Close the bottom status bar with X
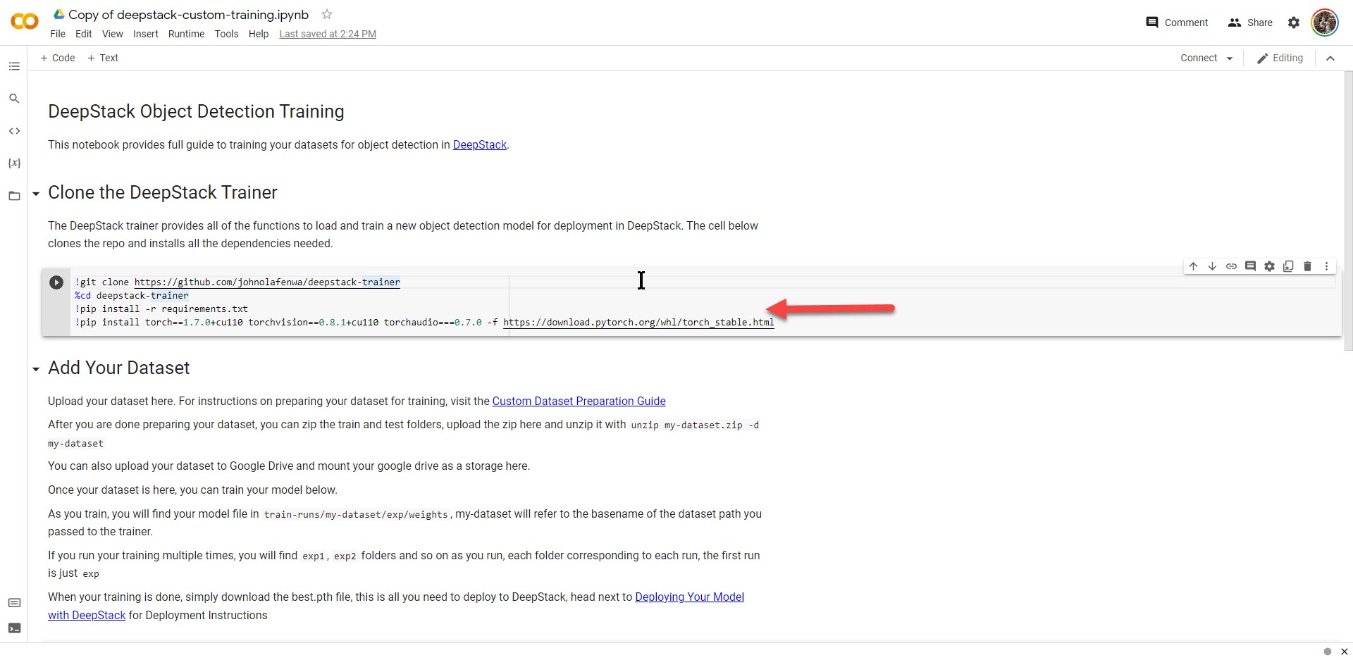1353x660 pixels. (x=1344, y=652)
